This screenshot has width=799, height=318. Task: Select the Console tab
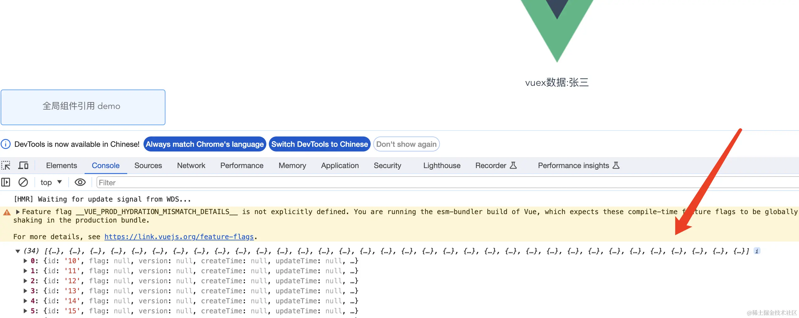pyautogui.click(x=106, y=165)
